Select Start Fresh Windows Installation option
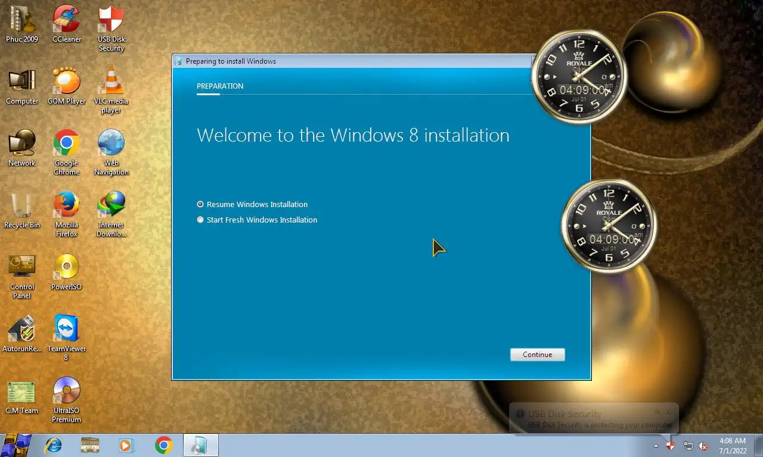Image resolution: width=763 pixels, height=457 pixels. click(257, 220)
